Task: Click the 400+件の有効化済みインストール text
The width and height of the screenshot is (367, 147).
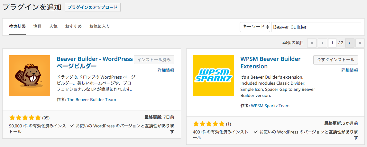Action: 221,135
